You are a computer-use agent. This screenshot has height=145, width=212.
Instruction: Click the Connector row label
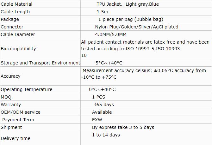tap(12, 27)
